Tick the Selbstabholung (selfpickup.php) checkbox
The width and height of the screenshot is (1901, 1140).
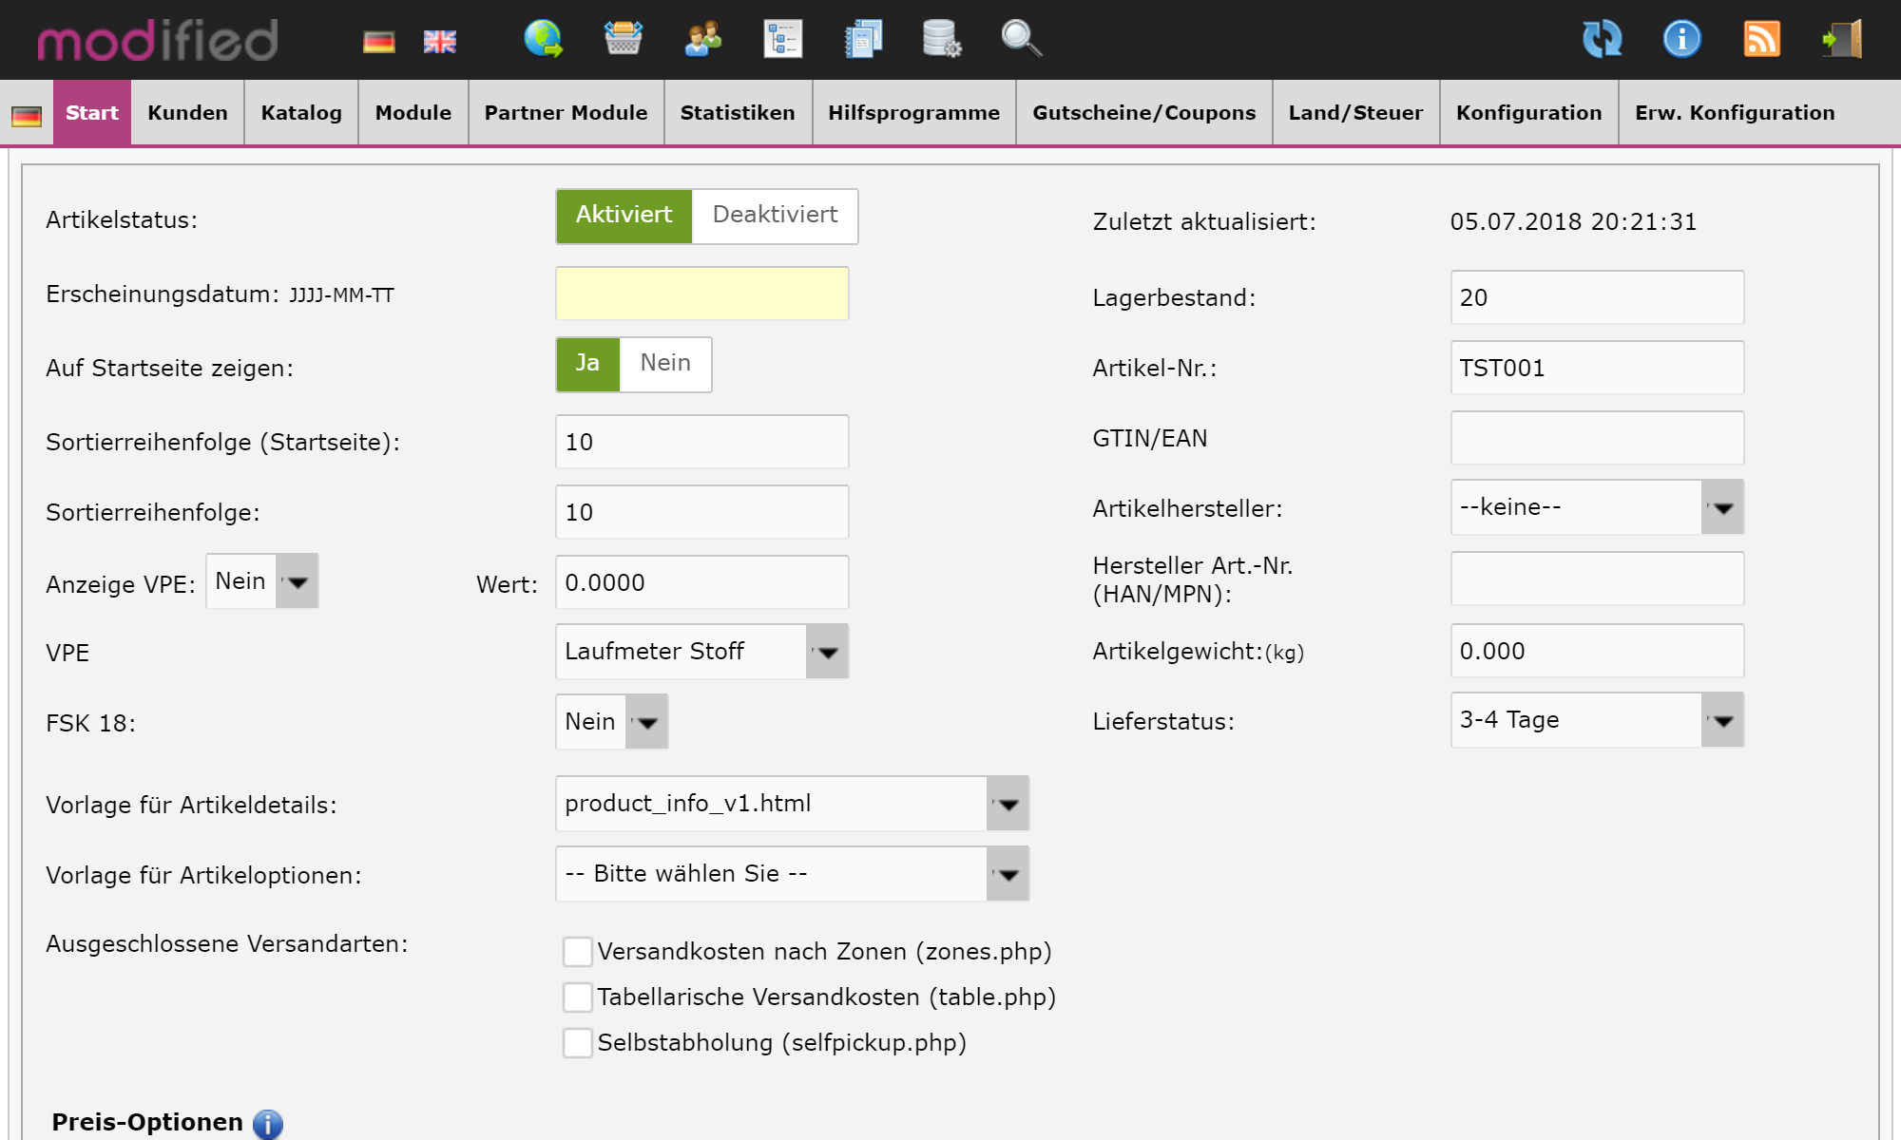(577, 1042)
